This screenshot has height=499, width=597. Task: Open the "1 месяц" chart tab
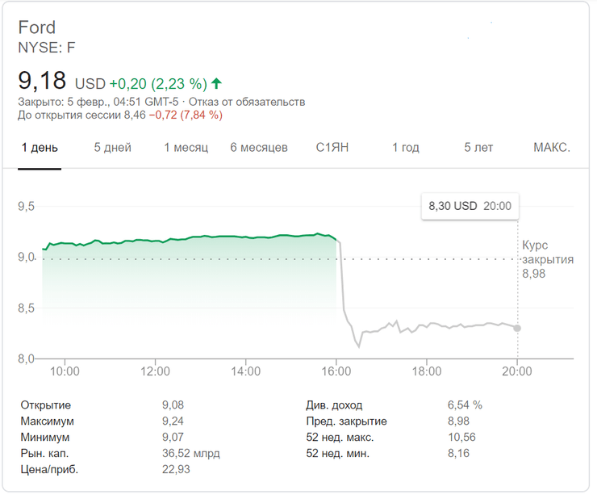[186, 148]
